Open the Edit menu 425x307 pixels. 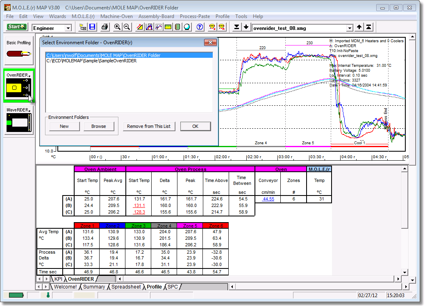coord(23,16)
